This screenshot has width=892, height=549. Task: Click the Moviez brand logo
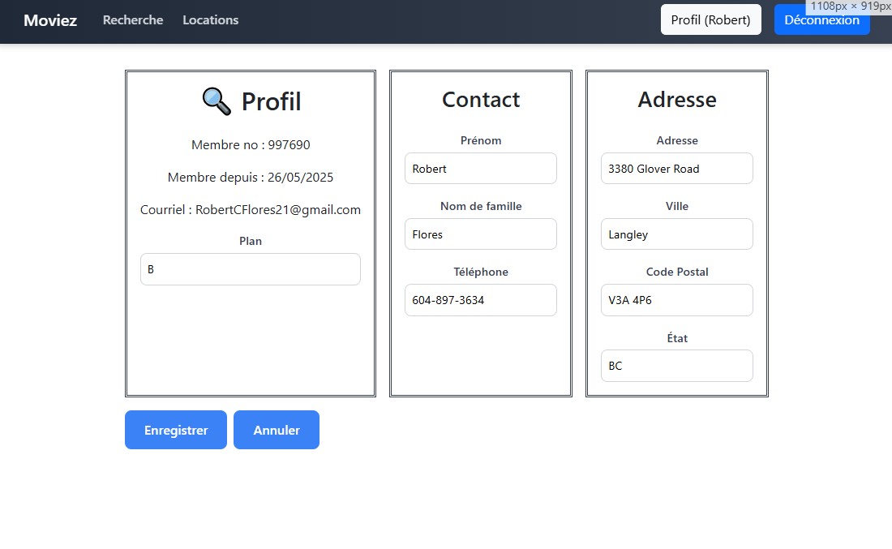pos(50,20)
